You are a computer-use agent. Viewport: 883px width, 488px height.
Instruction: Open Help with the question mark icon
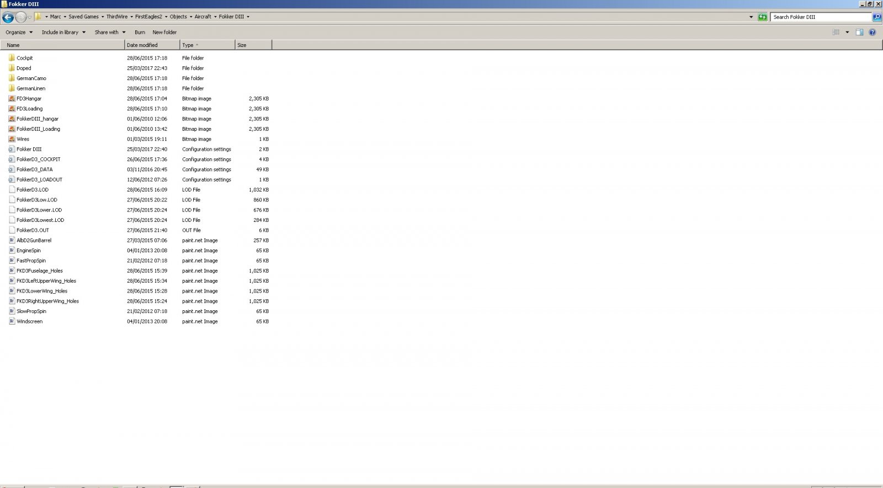point(873,33)
